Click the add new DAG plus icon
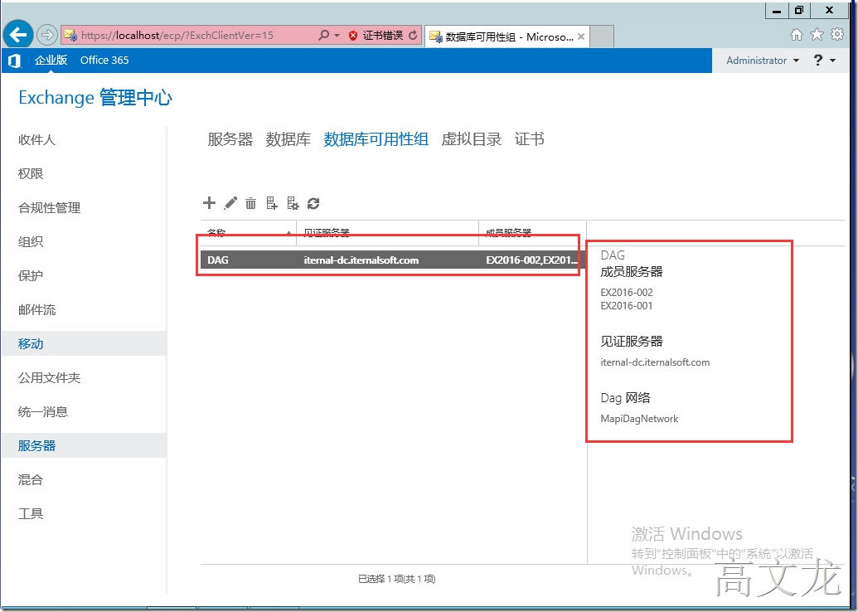This screenshot has height=612, width=858. (x=209, y=203)
